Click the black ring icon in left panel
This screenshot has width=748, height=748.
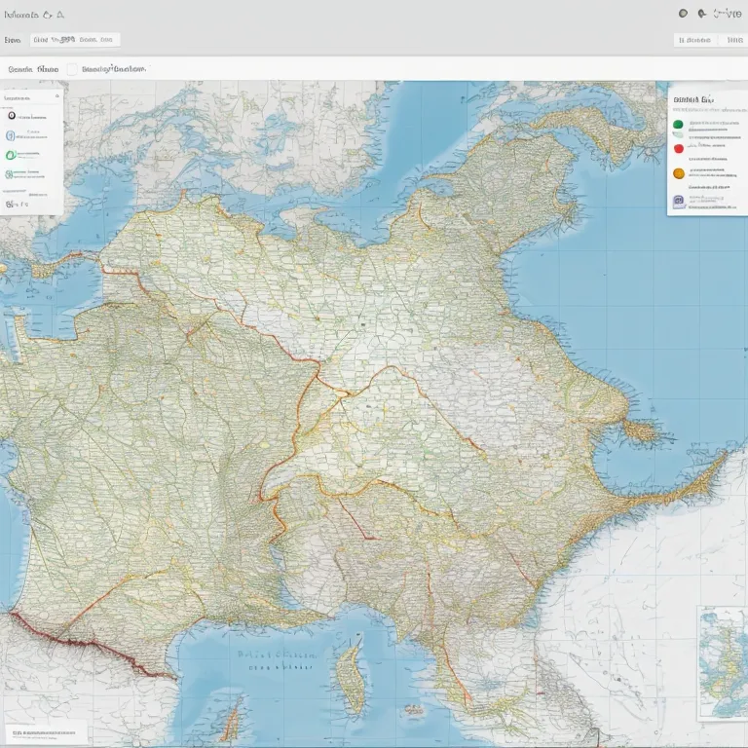(x=12, y=115)
